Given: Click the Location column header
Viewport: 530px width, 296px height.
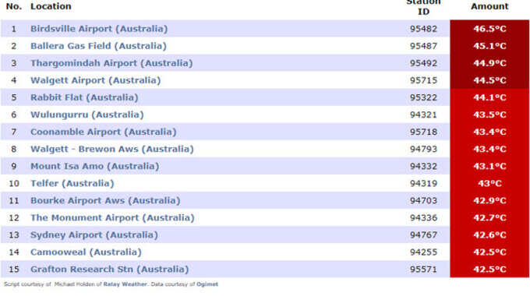Looking at the screenshot, I should pyautogui.click(x=51, y=6).
